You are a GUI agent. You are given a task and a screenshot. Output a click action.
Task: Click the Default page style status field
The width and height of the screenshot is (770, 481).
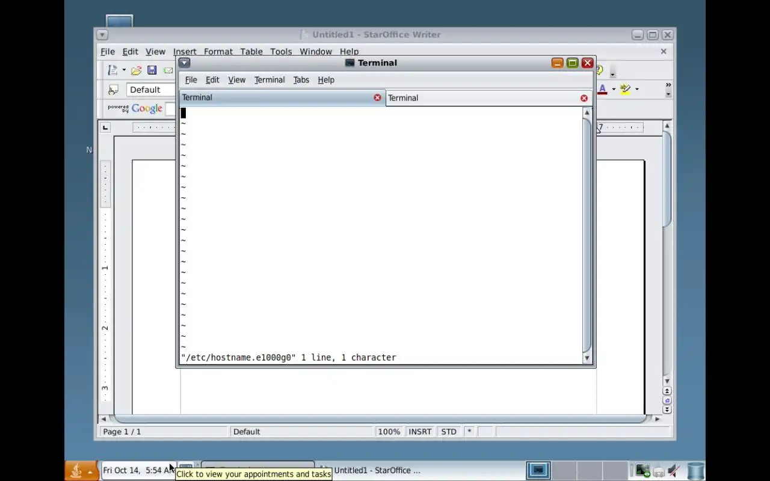click(301, 432)
